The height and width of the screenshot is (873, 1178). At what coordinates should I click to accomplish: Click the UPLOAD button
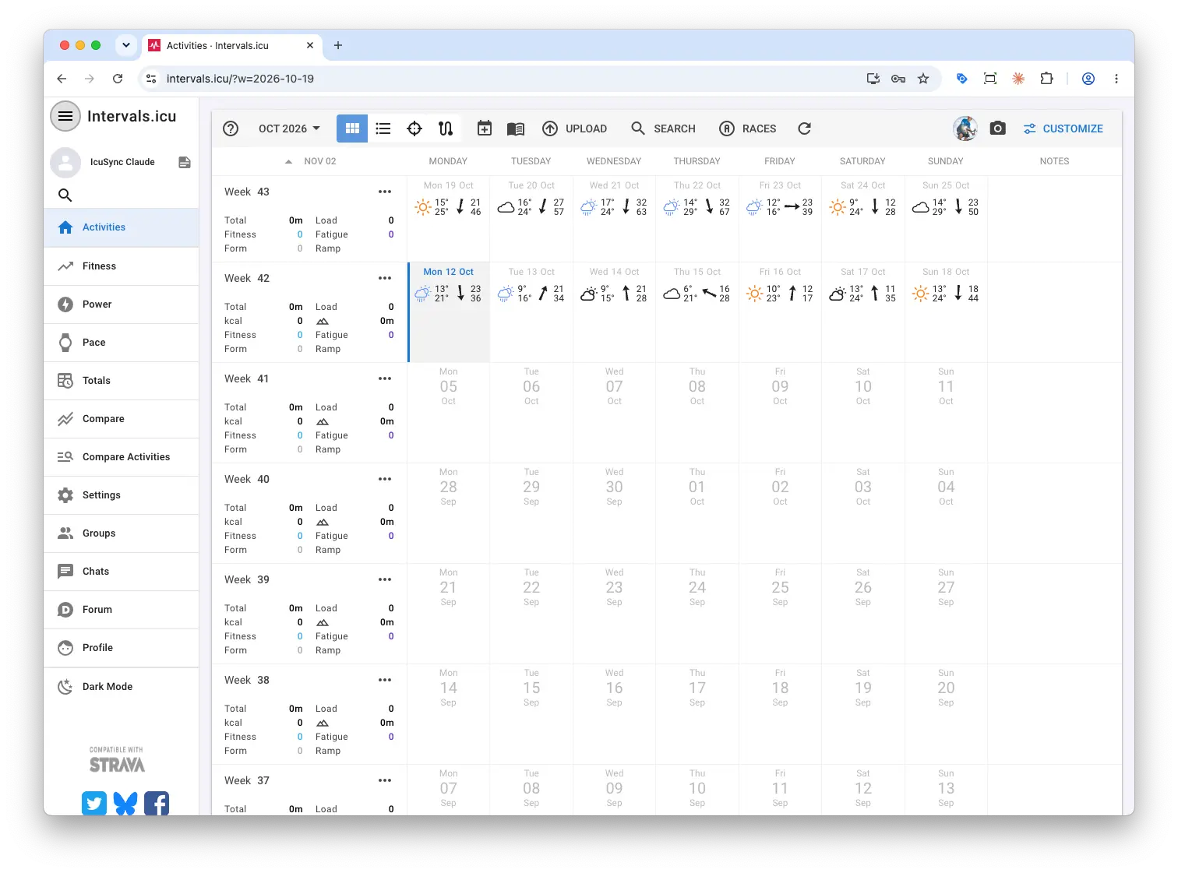575,128
